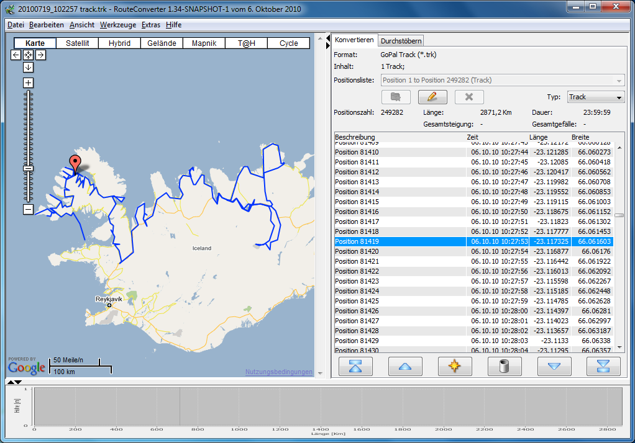Viewport: 635px width, 443px height.
Task: Open the Nutzungsbedingungen link on map
Action: (279, 372)
